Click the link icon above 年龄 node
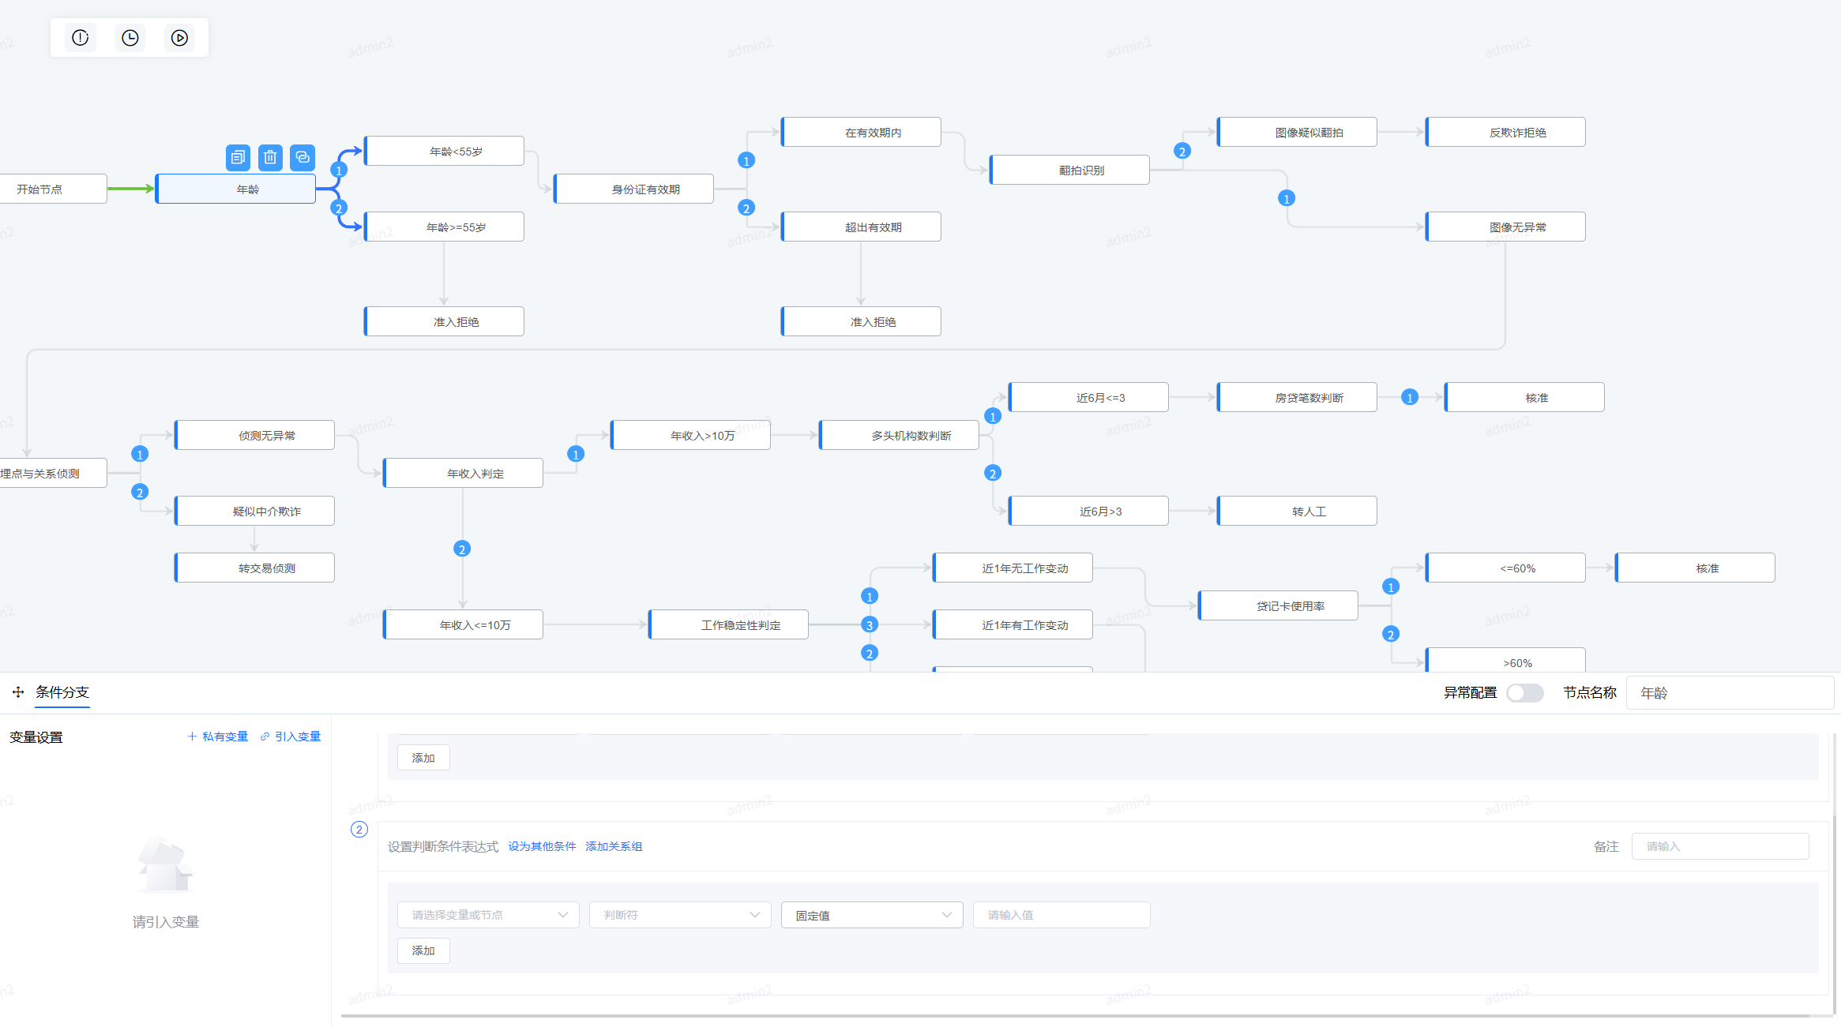This screenshot has height=1027, width=1841. coord(302,157)
